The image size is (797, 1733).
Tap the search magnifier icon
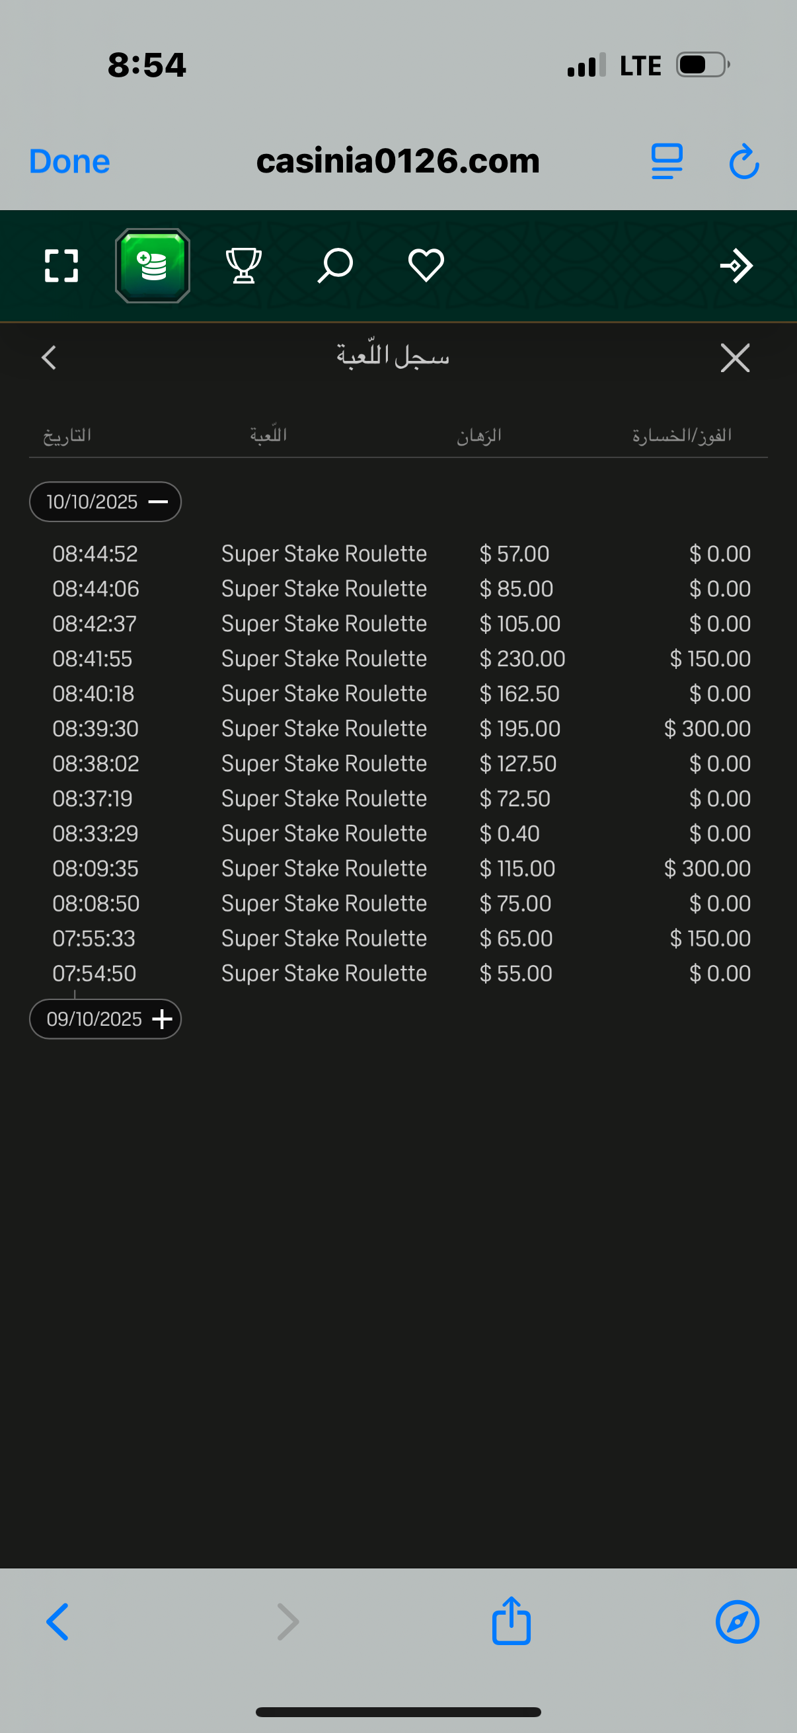[x=335, y=266]
